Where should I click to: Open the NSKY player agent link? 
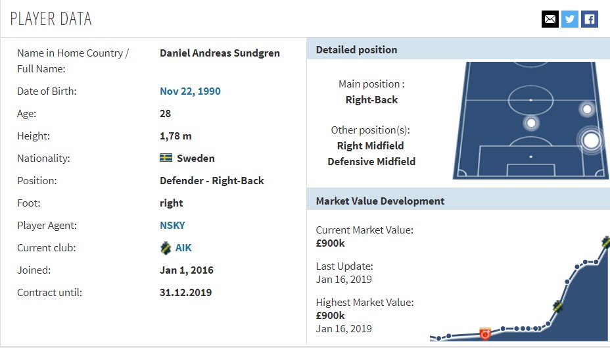click(x=172, y=226)
